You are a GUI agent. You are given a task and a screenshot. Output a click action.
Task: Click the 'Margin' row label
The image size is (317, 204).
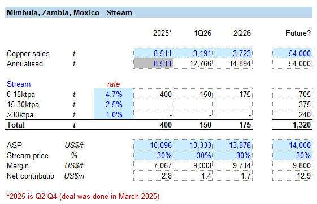click(x=18, y=165)
